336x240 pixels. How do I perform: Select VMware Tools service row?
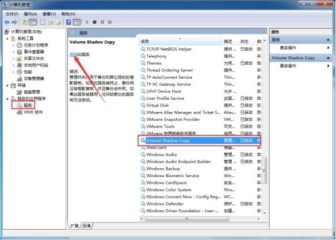(x=200, y=126)
